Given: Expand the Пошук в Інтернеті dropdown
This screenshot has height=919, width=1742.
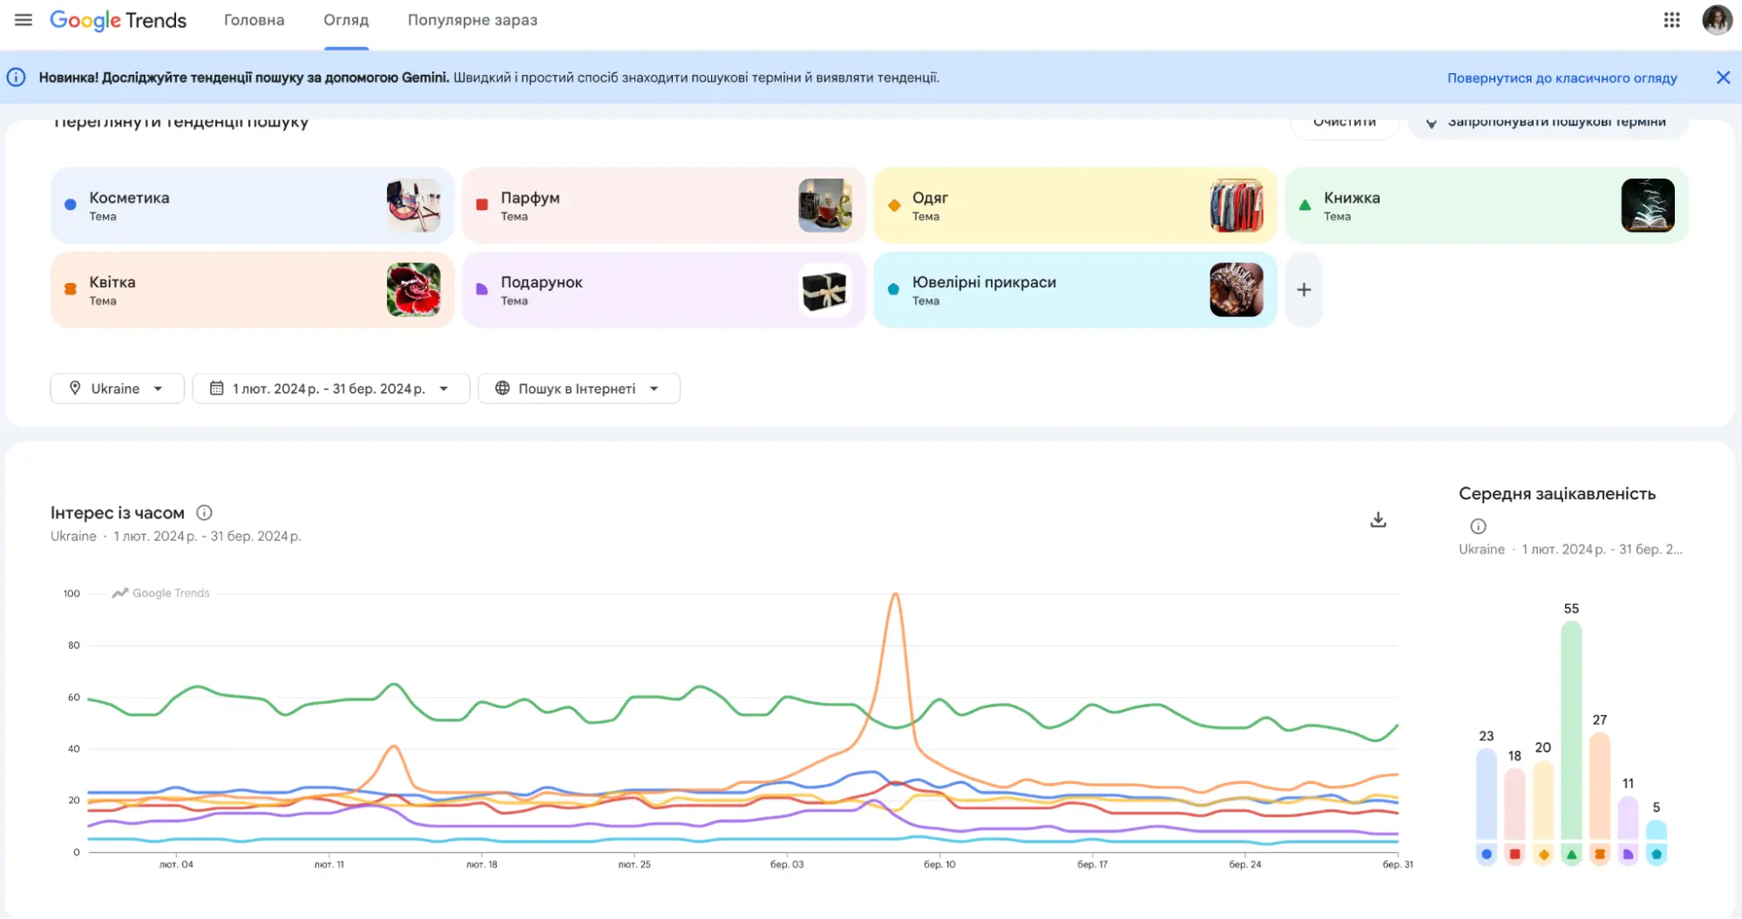Looking at the screenshot, I should [579, 389].
